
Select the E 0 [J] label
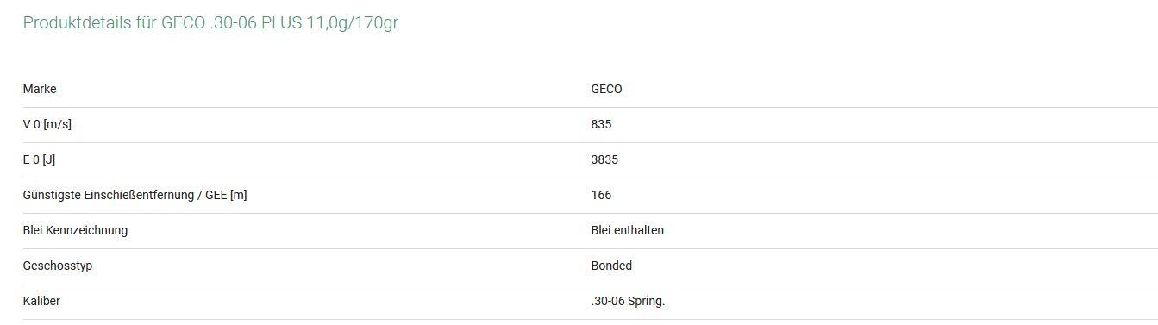pyautogui.click(x=39, y=159)
